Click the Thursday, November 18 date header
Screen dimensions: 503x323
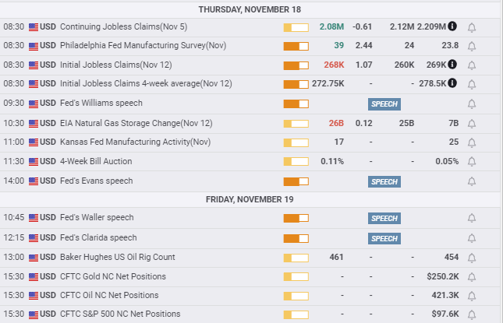(x=251, y=9)
